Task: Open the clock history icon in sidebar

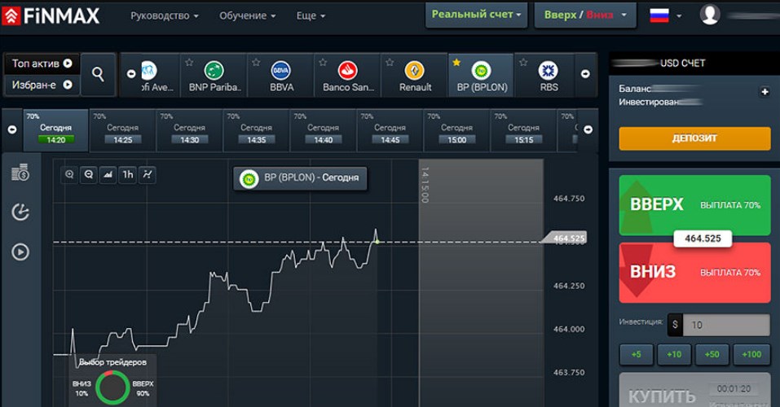Action: (x=20, y=212)
